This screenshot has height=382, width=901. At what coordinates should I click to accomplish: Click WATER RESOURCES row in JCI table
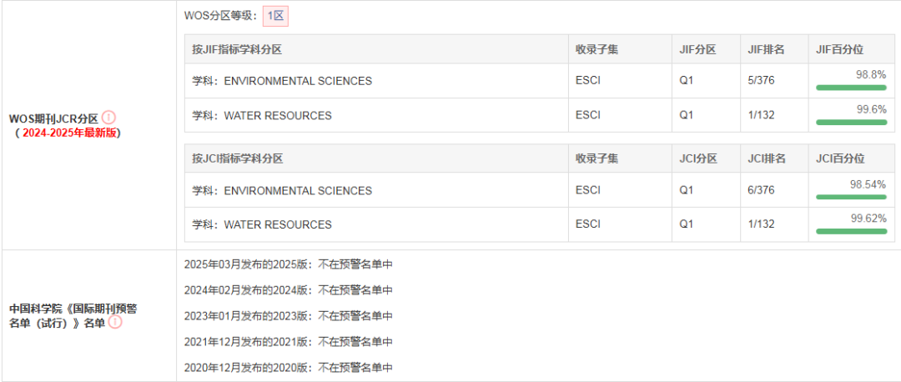540,224
